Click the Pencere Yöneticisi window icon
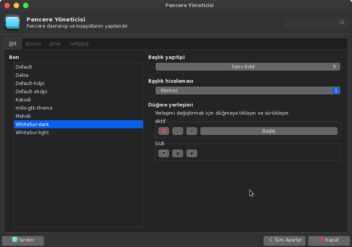The height and width of the screenshot is (247, 352). (13, 22)
